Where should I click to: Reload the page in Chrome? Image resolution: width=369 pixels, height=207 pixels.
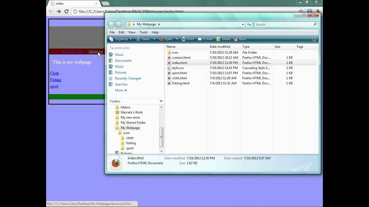pos(66,11)
